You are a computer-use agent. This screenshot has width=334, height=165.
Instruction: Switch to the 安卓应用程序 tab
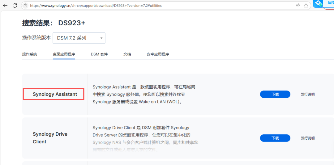[158, 54]
